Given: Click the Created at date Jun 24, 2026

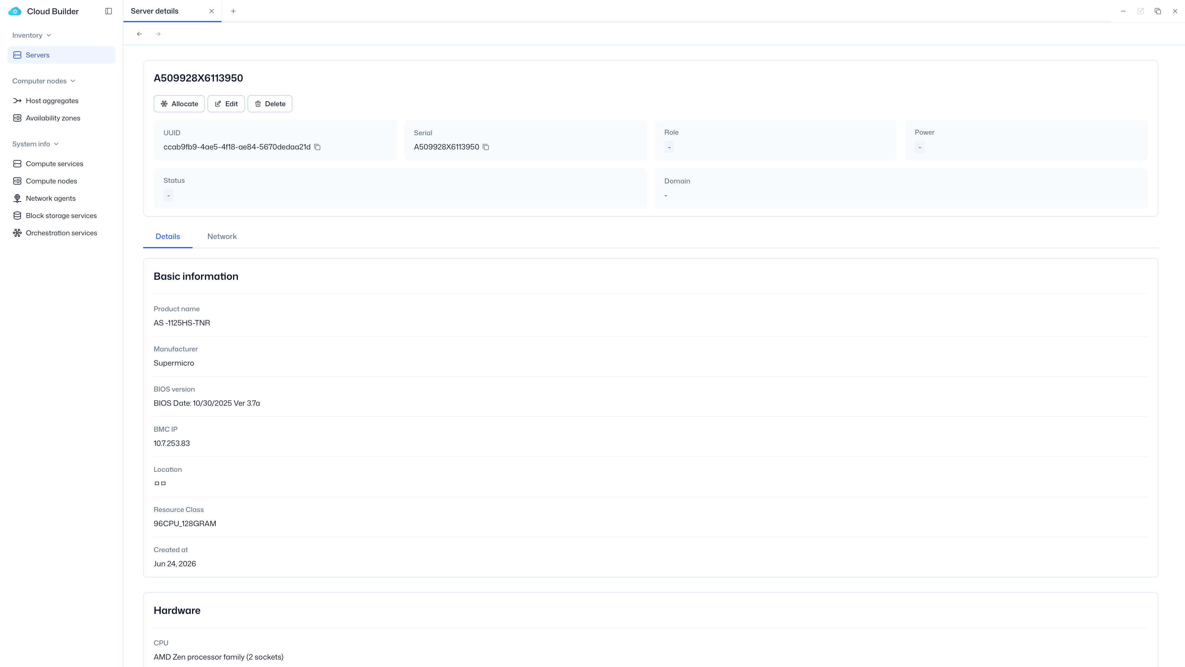Looking at the screenshot, I should [x=175, y=564].
